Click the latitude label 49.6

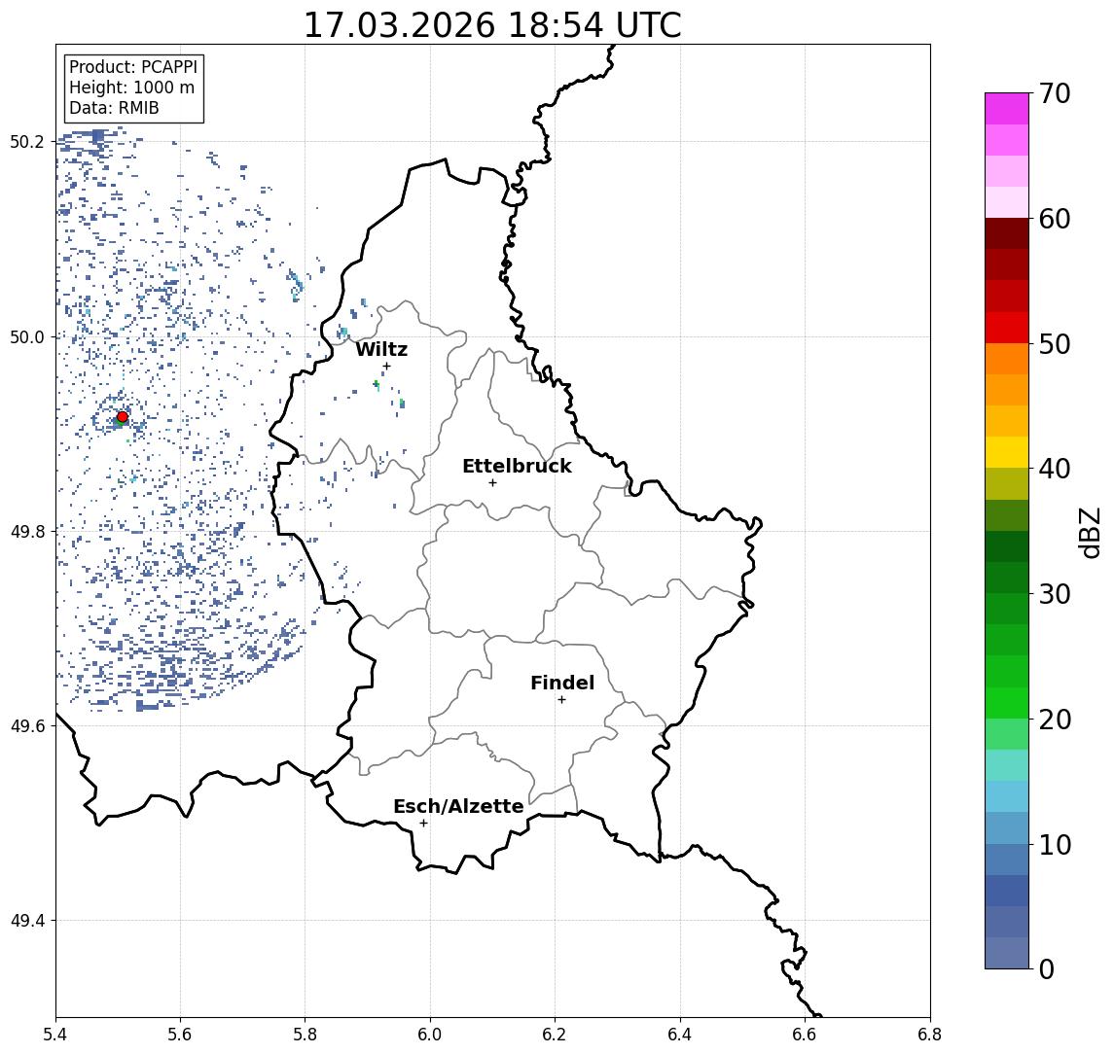[27, 726]
